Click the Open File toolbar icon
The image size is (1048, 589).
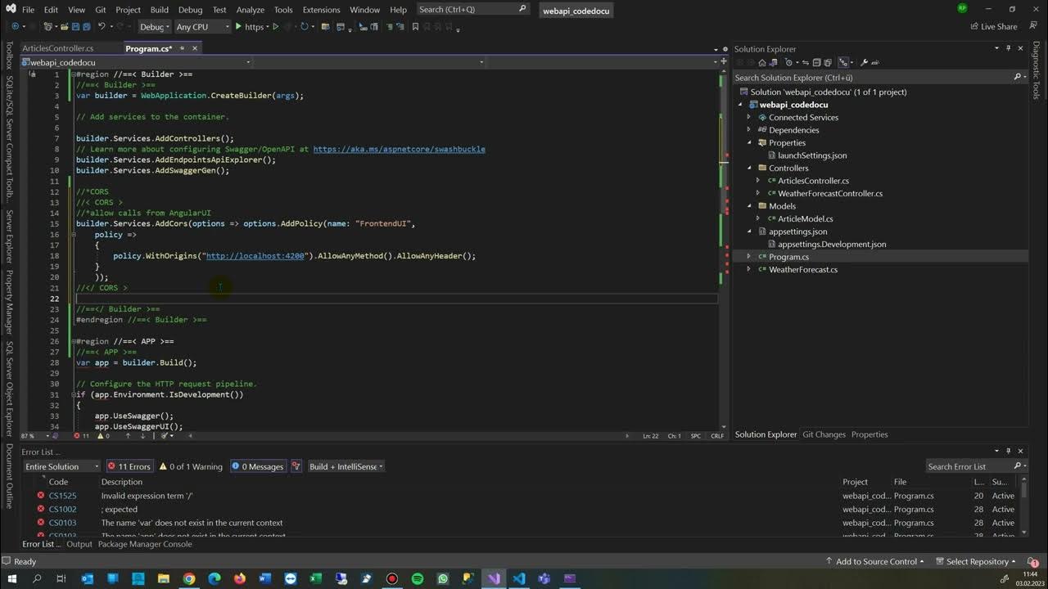click(64, 26)
